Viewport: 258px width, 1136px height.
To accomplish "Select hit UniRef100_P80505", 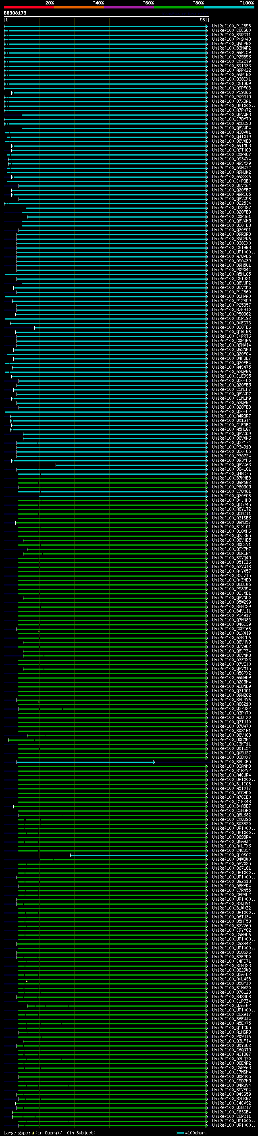I will tap(231, 487).
